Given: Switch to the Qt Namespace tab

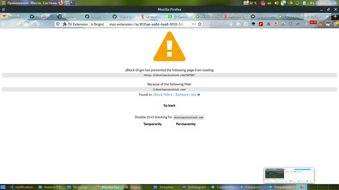Looking at the screenshot, I should pyautogui.click(x=179, y=16).
